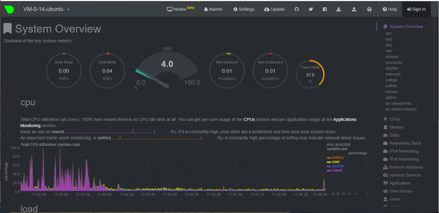Click the Disk Write gauge
The height and width of the screenshot is (213, 439).
coord(107,71)
